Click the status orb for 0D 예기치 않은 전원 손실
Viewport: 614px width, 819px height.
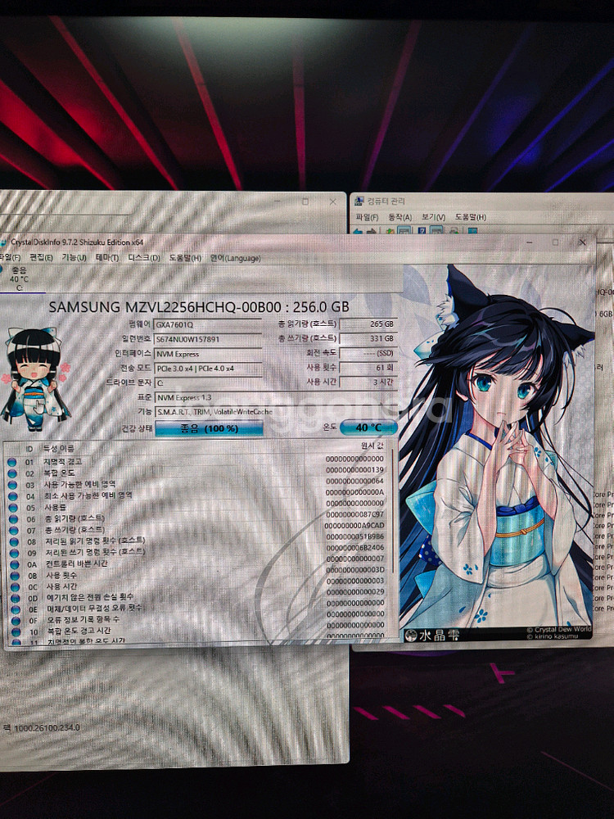click(12, 598)
